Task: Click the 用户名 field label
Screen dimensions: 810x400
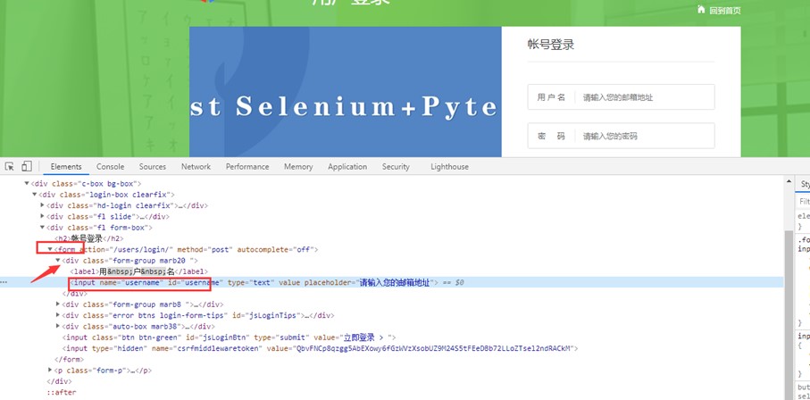Action: pos(551,97)
